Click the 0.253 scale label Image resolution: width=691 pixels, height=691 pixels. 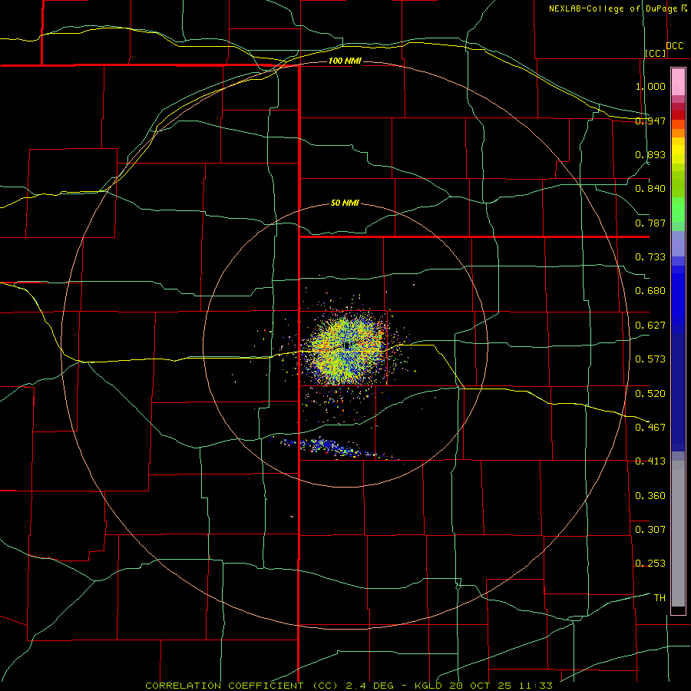650,564
